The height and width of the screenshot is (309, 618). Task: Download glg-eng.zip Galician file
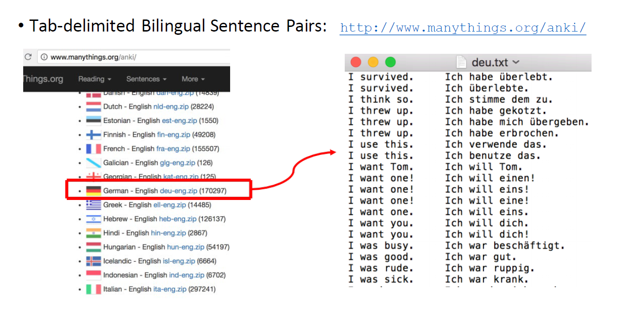(177, 163)
